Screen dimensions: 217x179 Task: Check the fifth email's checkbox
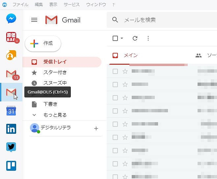pyautogui.click(x=115, y=124)
